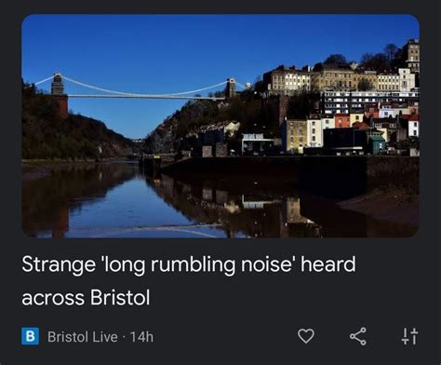This screenshot has height=365, width=441.
Task: Click the blue sky area of the photo
Action: pos(186,44)
